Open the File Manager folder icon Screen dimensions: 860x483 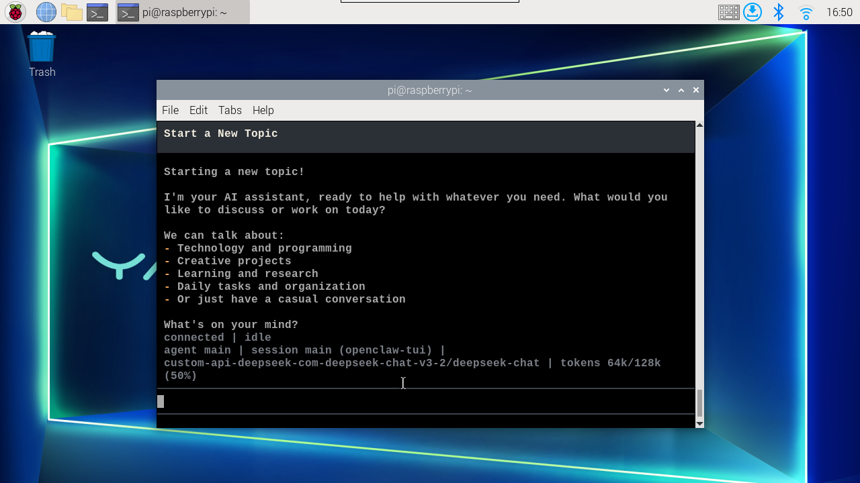click(71, 12)
